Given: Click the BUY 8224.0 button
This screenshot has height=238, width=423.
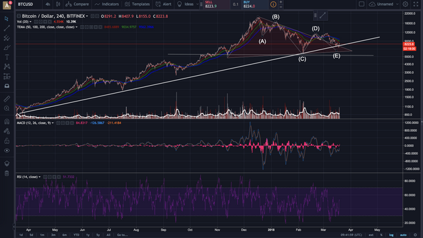Looking at the screenshot, I should pyautogui.click(x=254, y=5).
